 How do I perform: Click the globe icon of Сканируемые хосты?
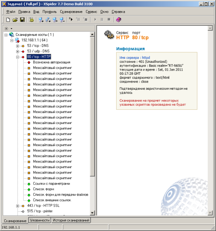tap(11, 35)
